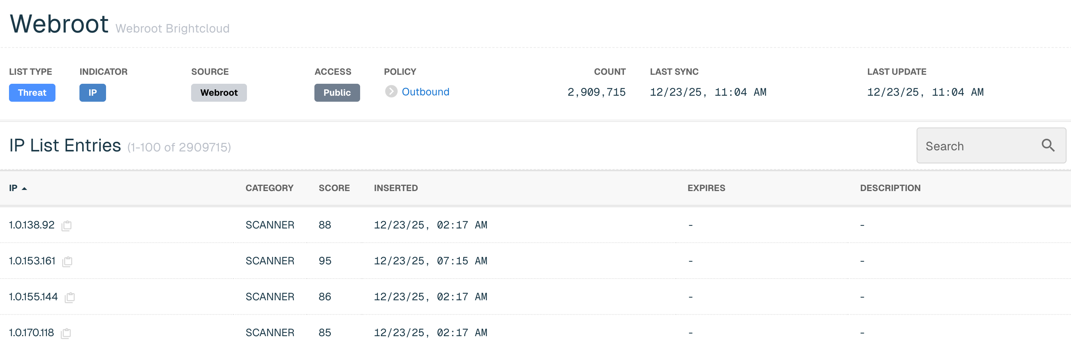The image size is (1071, 347).
Task: Sort table by IP column header
Action: click(x=13, y=188)
